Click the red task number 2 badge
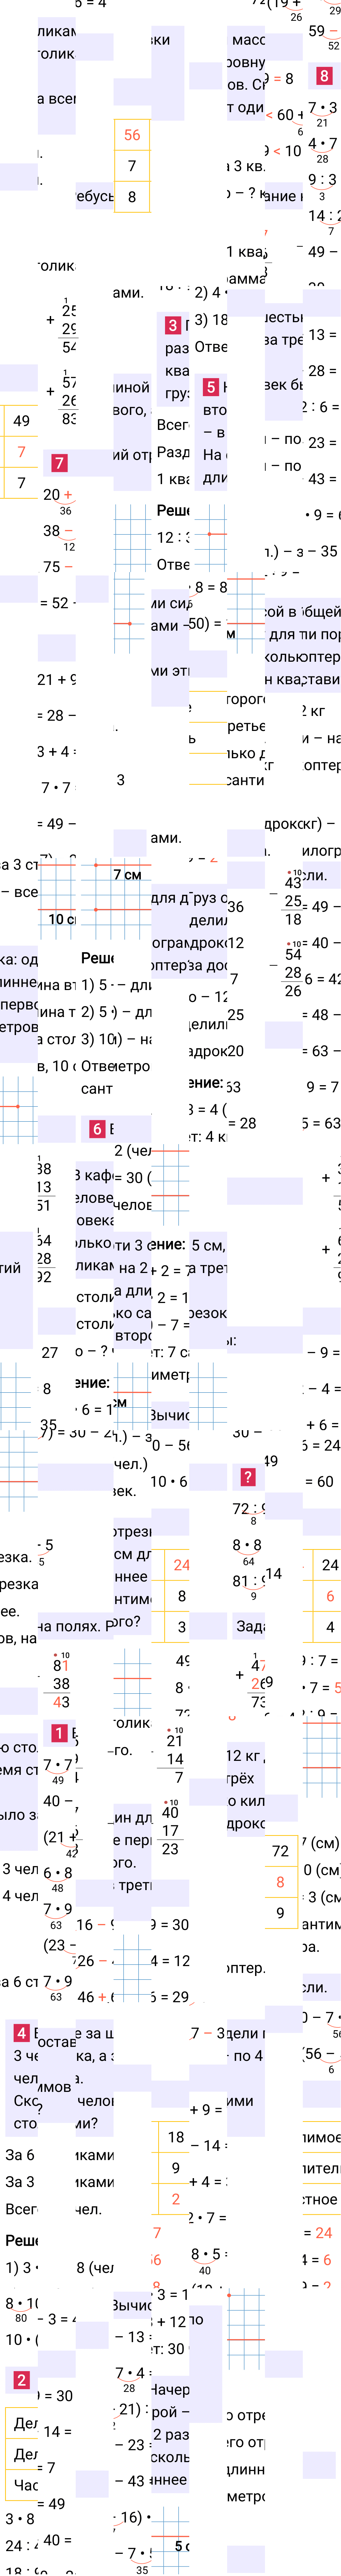Viewport: 341px width, 2576px height. coord(21,2380)
